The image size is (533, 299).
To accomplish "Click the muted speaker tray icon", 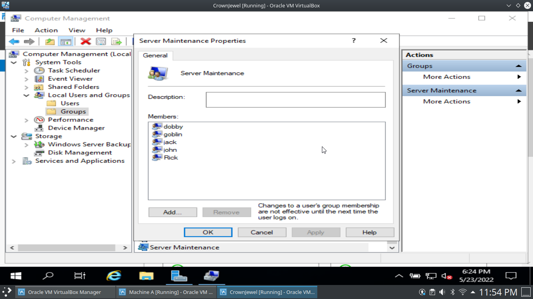I will [446, 276].
